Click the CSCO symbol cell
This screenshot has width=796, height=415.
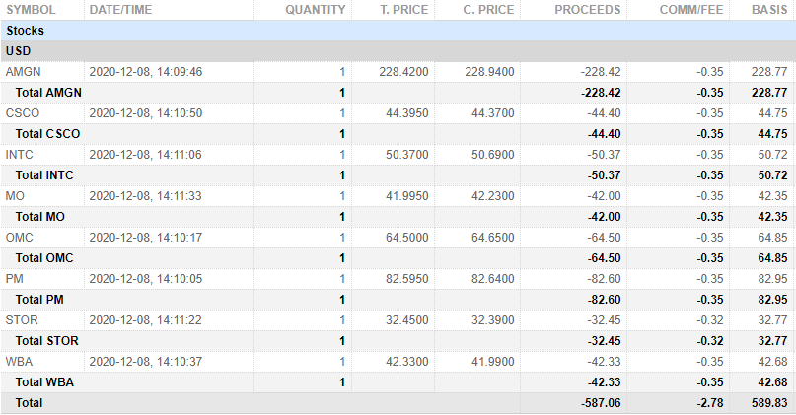click(23, 113)
